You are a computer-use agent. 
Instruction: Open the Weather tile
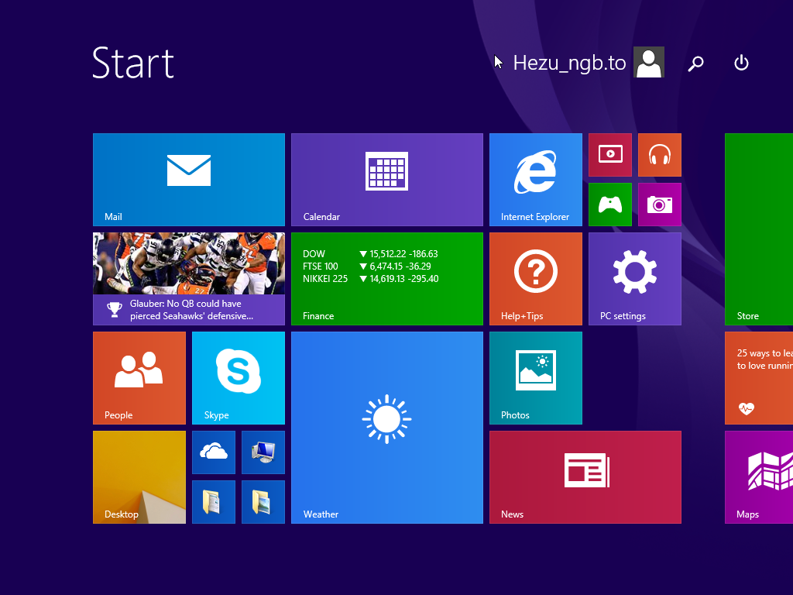pos(386,427)
